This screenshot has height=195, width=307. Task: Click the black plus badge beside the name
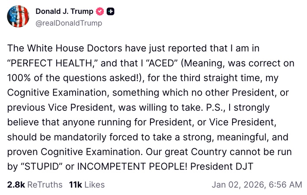[111, 12]
